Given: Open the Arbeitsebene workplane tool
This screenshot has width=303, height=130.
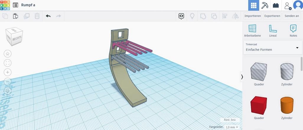Looking at the screenshot, I should (x=252, y=30).
